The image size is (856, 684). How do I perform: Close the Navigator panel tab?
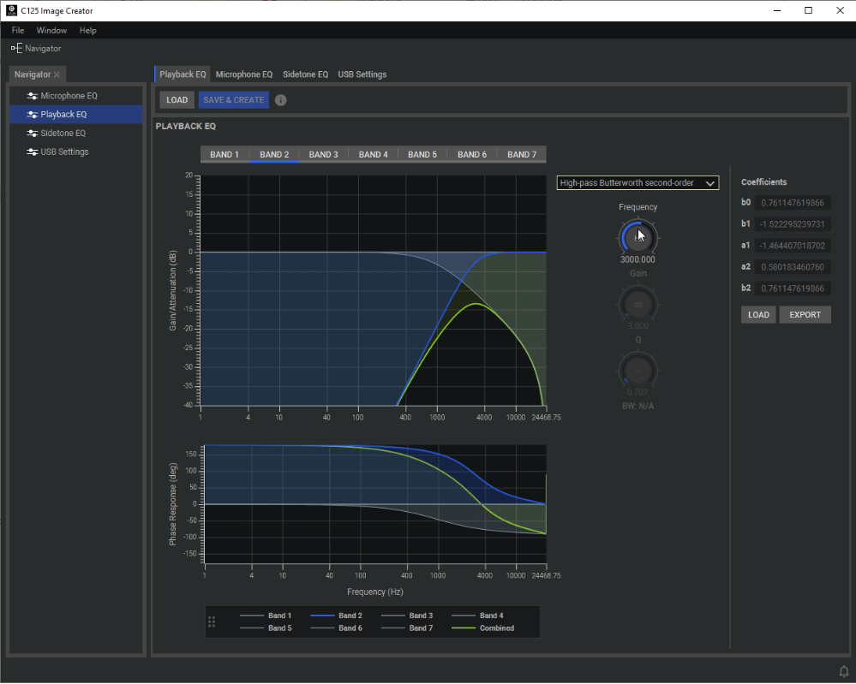click(57, 75)
